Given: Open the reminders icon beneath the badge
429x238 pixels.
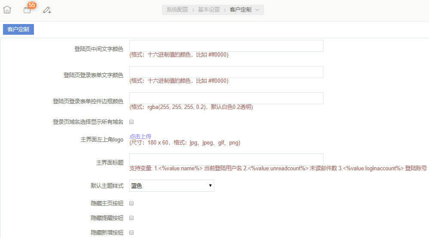Looking at the screenshot, I should (x=27, y=10).
